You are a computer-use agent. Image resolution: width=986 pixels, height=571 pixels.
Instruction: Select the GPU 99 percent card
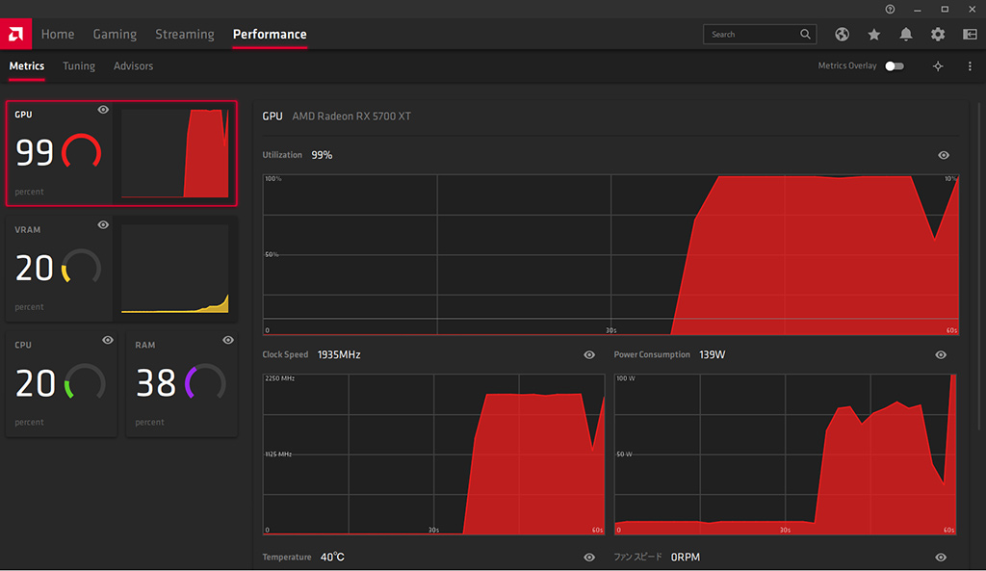121,153
